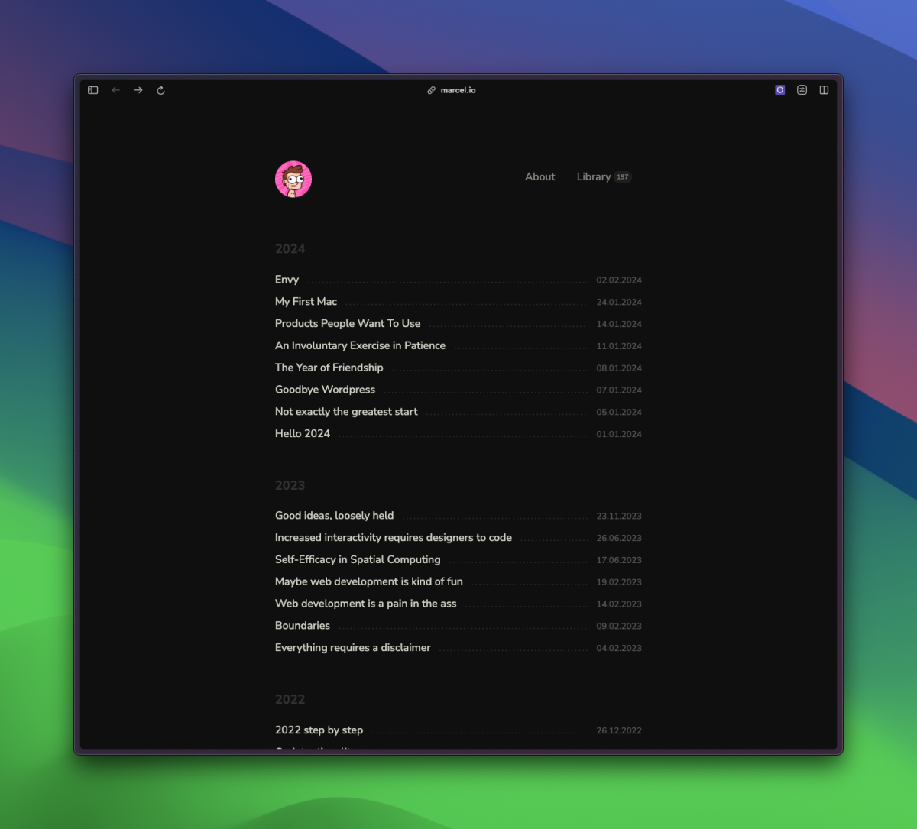Open "2022 step by step" post

[x=319, y=730]
